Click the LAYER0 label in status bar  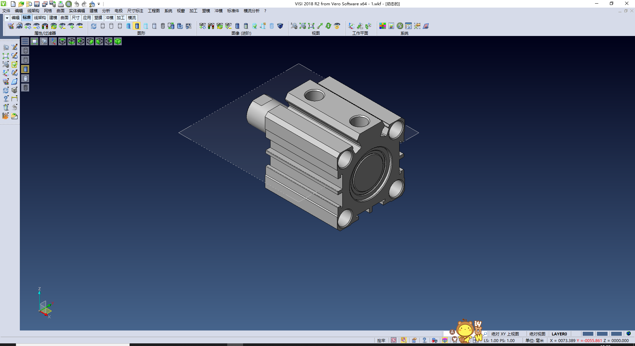[x=559, y=334]
